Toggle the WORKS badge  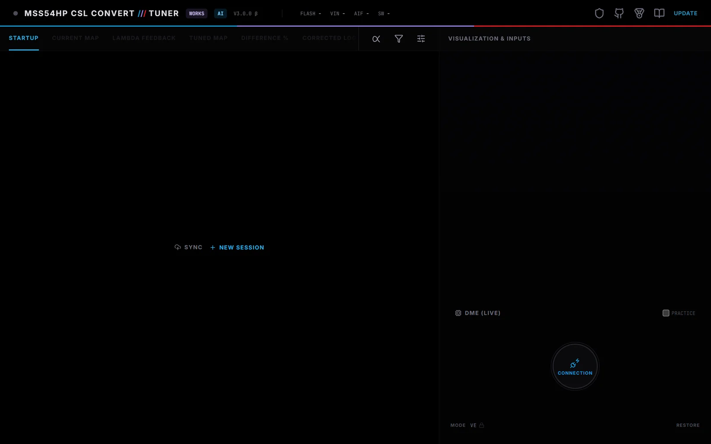pyautogui.click(x=196, y=13)
